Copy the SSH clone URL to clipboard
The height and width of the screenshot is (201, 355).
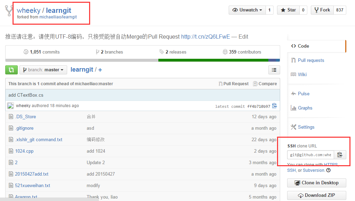point(340,155)
